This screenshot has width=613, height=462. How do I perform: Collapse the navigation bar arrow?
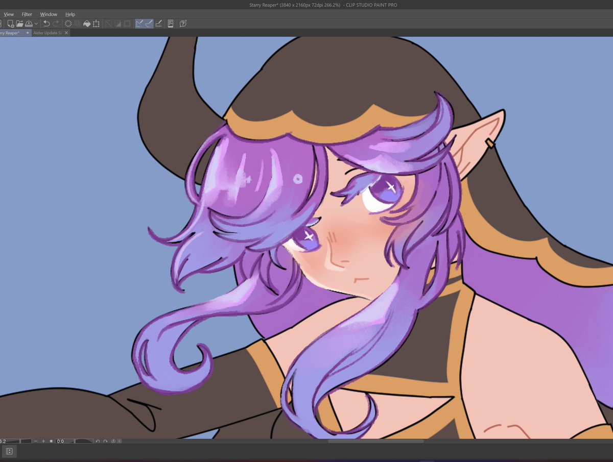120,441
